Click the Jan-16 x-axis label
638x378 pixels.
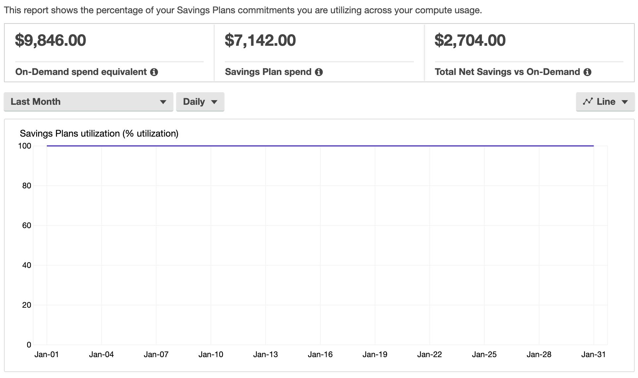point(320,354)
